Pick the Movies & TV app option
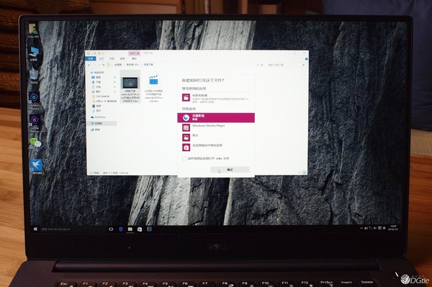The width and height of the screenshot is (432, 287). click(x=216, y=98)
